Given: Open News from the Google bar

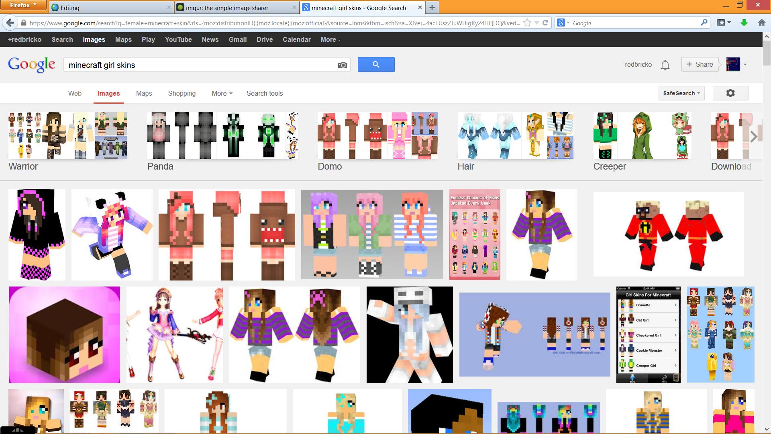Looking at the screenshot, I should point(210,39).
